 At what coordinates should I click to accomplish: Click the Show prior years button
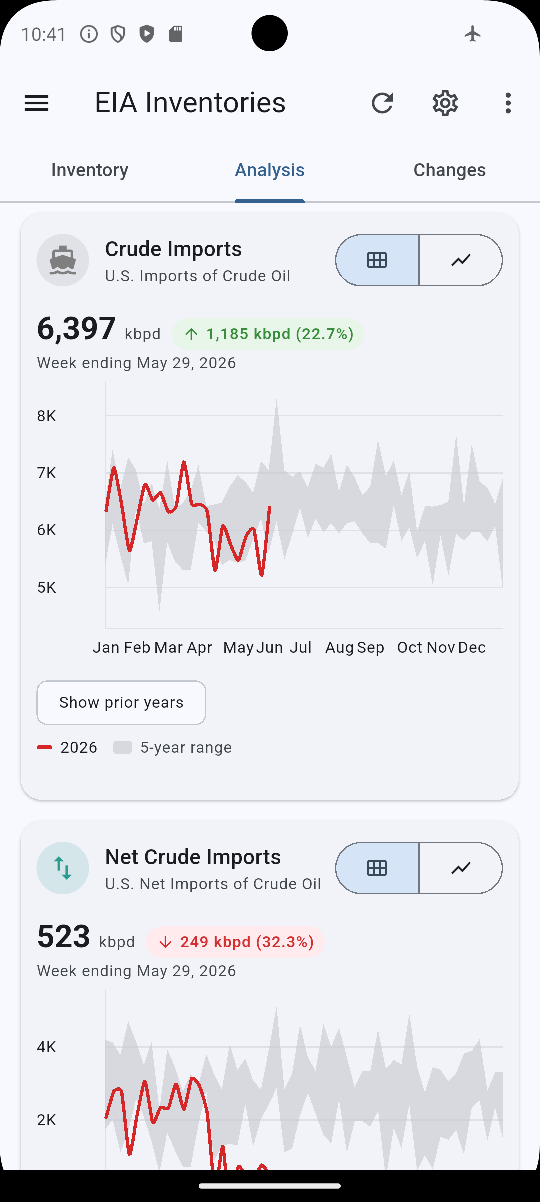tap(121, 703)
